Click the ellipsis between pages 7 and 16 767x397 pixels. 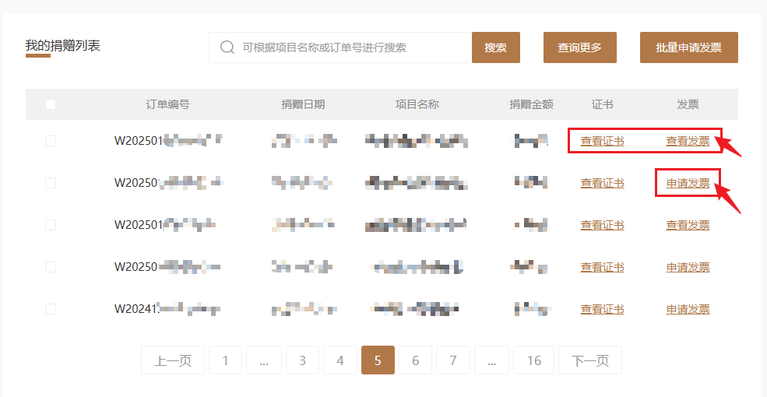click(x=491, y=360)
